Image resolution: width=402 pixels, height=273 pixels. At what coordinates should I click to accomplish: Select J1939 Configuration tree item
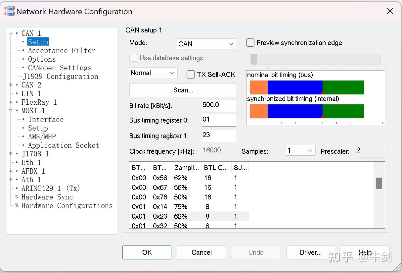pyautogui.click(x=61, y=76)
